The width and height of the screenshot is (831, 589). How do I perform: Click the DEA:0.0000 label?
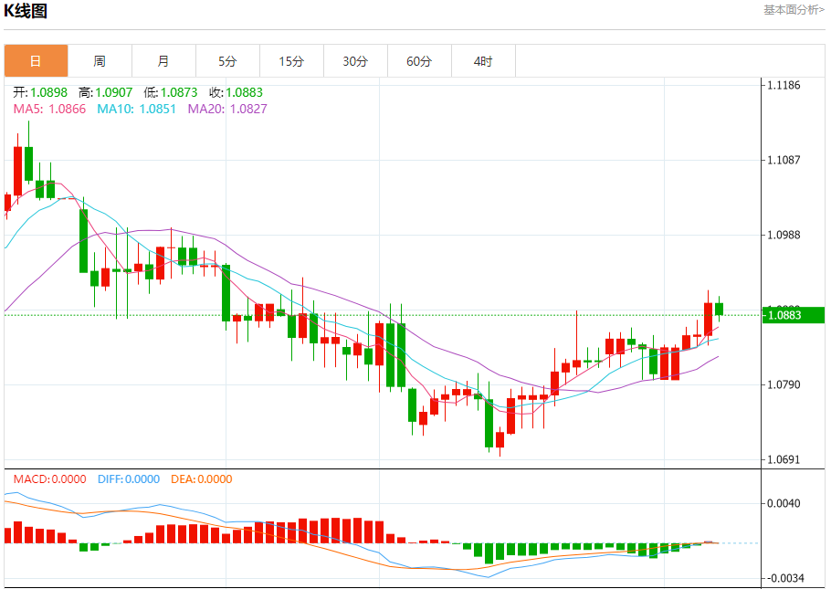pos(202,479)
